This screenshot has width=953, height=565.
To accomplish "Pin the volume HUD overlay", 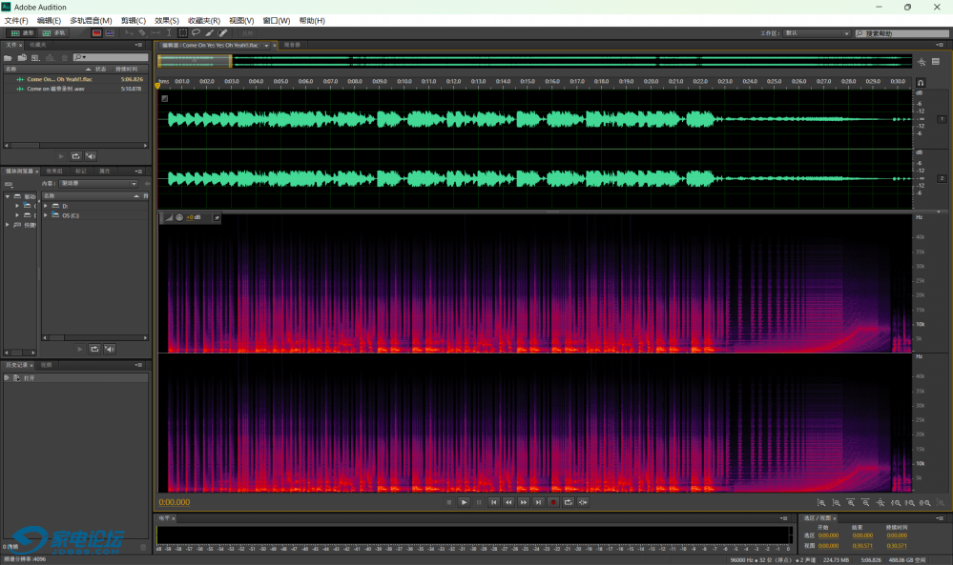I will (x=217, y=217).
